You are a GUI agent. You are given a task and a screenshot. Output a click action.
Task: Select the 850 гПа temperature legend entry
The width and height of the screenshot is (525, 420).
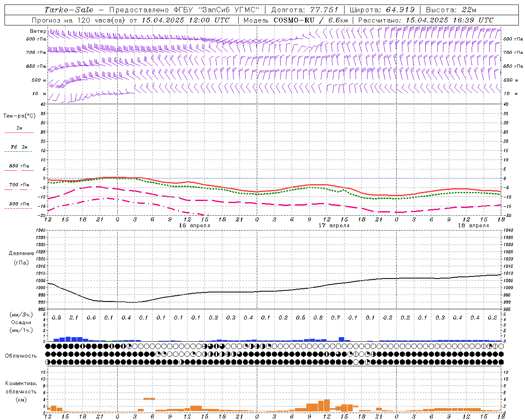tap(19, 166)
